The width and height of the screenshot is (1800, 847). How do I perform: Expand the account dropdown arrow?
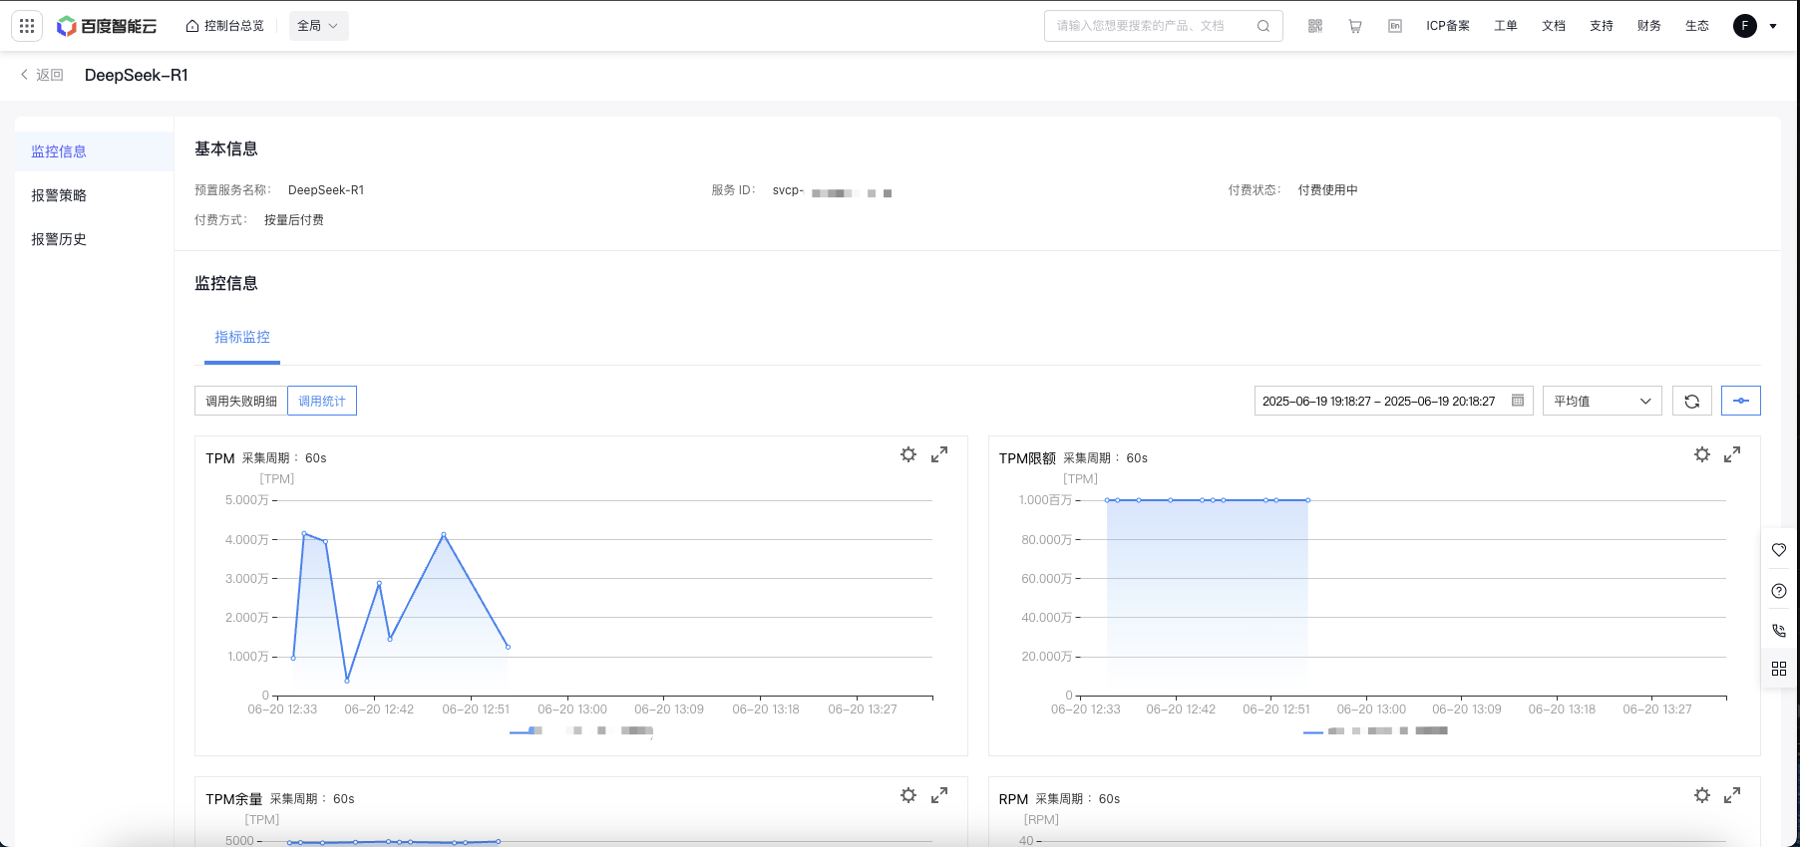(1773, 26)
